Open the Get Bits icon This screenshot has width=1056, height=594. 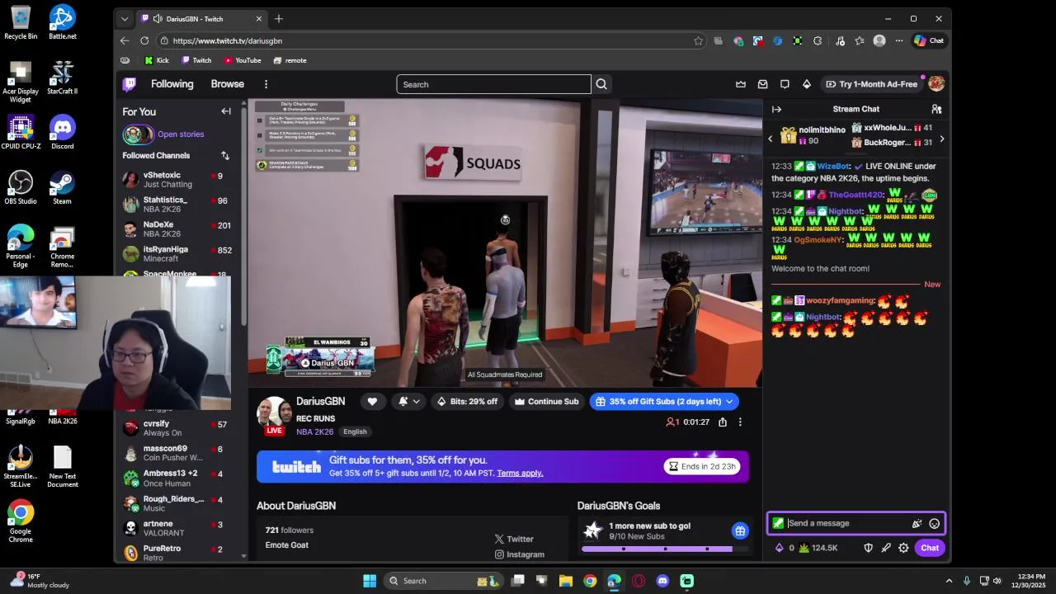click(x=807, y=84)
